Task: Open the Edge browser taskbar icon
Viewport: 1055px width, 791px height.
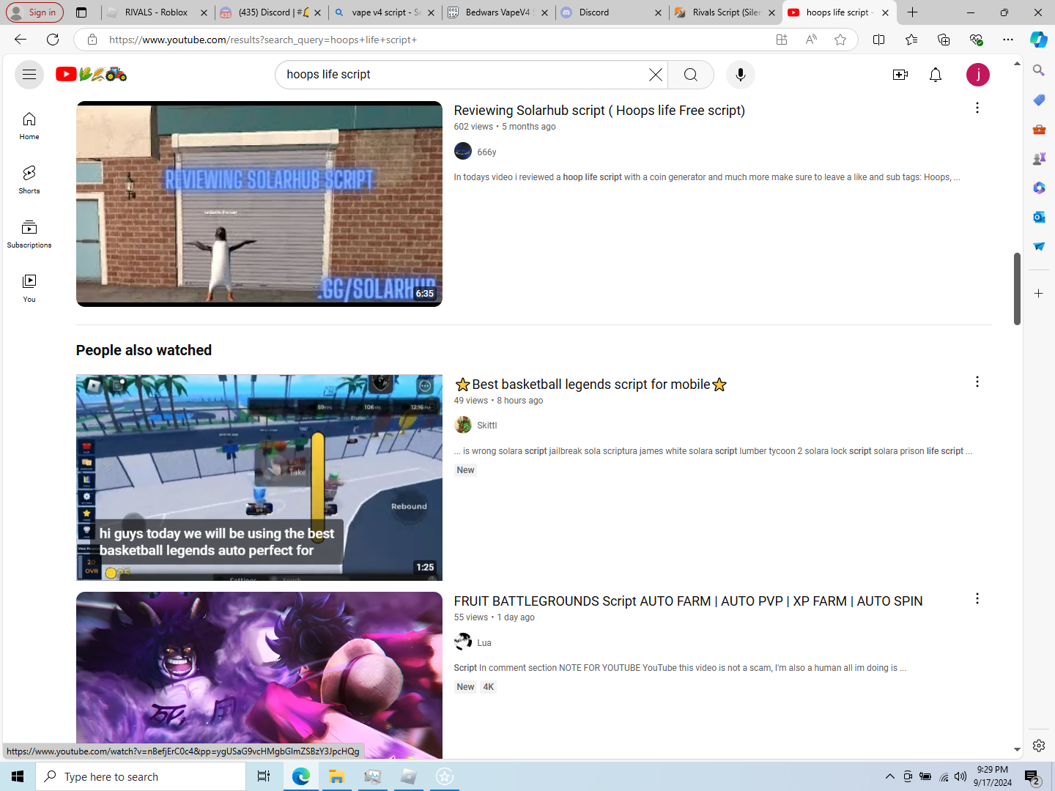Action: pos(300,776)
